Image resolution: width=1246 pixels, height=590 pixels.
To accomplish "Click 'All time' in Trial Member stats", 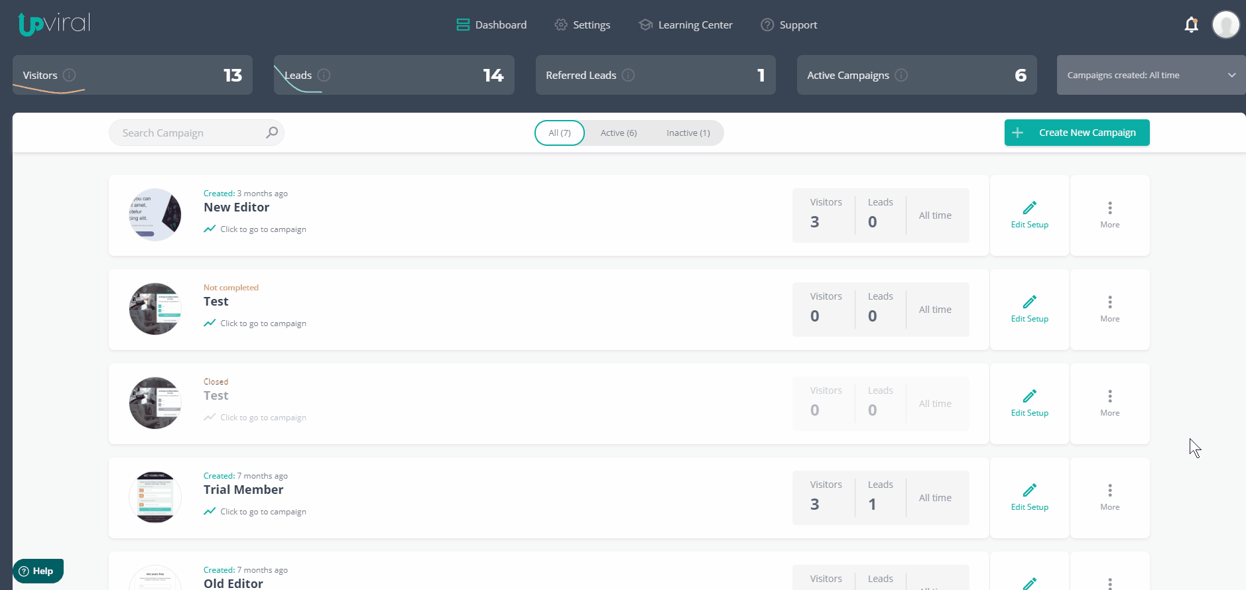I will pos(935,498).
